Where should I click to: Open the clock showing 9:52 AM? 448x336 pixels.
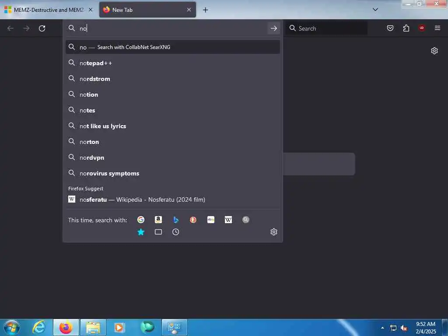click(x=426, y=327)
